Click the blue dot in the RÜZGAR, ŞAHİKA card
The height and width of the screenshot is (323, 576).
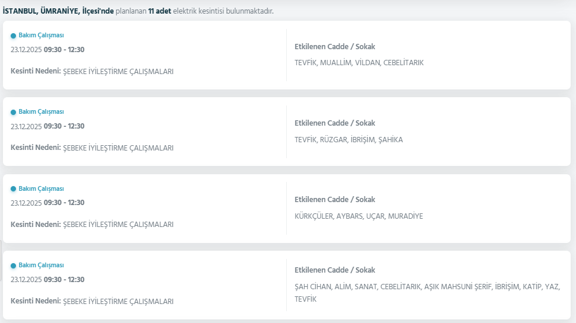pyautogui.click(x=14, y=112)
